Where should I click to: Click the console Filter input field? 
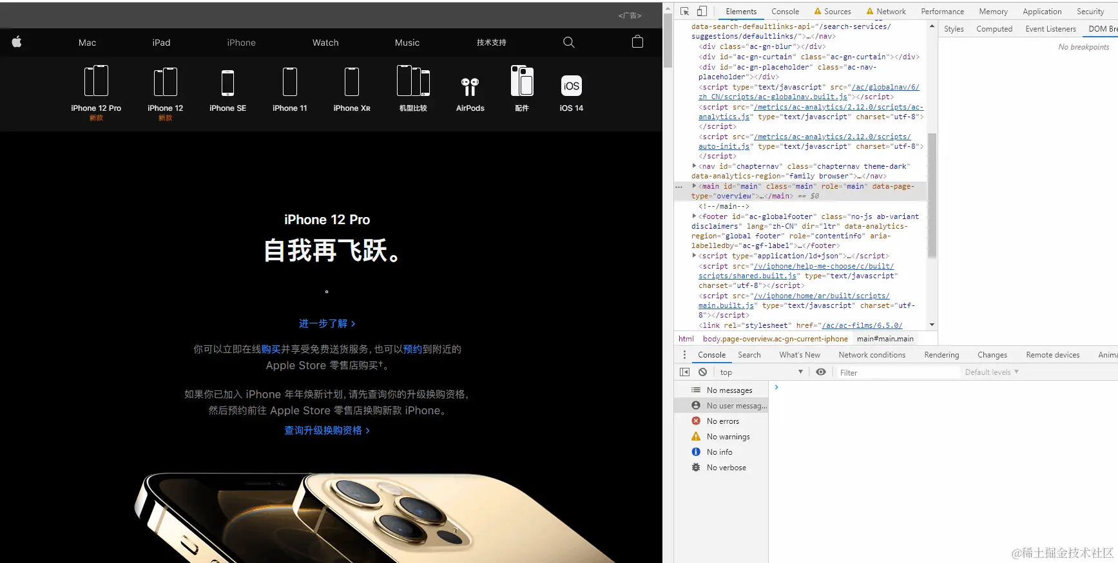(898, 372)
